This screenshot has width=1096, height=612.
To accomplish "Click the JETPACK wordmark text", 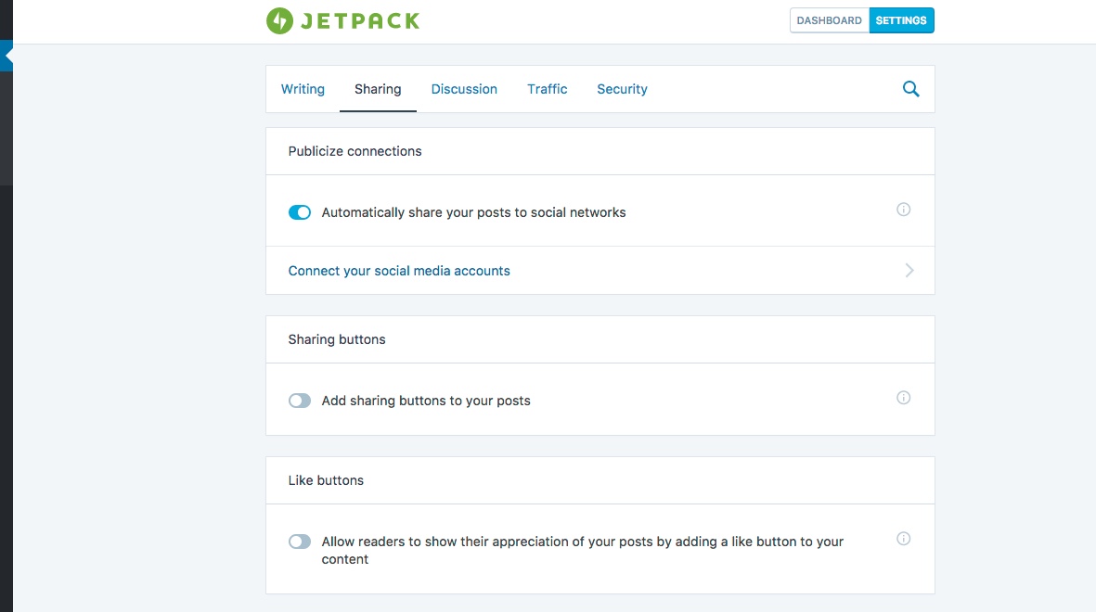I will (360, 20).
